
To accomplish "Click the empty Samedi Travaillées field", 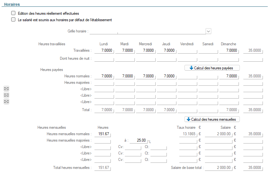I will click(x=208, y=50).
